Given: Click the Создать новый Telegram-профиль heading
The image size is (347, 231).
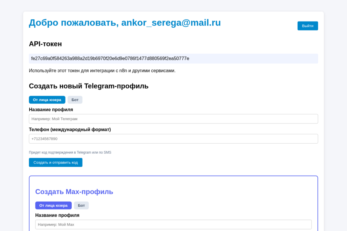Looking at the screenshot, I should 89,86.
